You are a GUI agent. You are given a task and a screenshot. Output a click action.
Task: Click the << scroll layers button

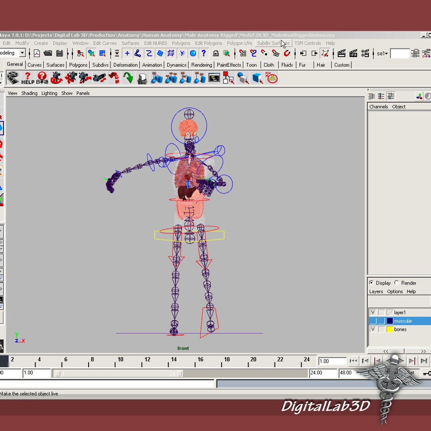click(x=386, y=351)
